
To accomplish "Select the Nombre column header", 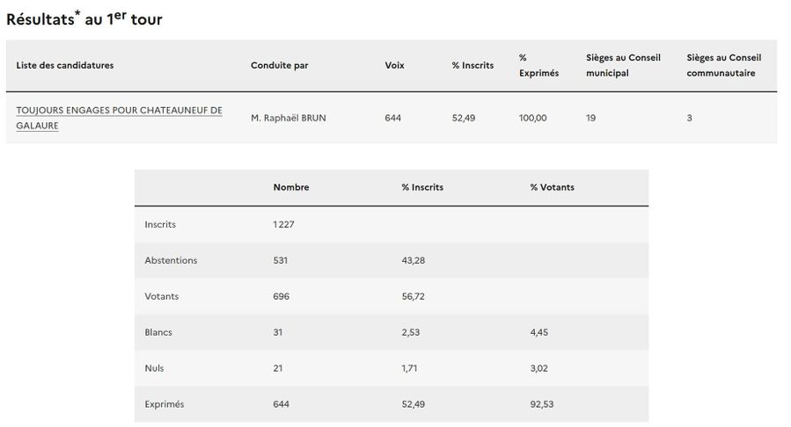I will click(x=291, y=187).
